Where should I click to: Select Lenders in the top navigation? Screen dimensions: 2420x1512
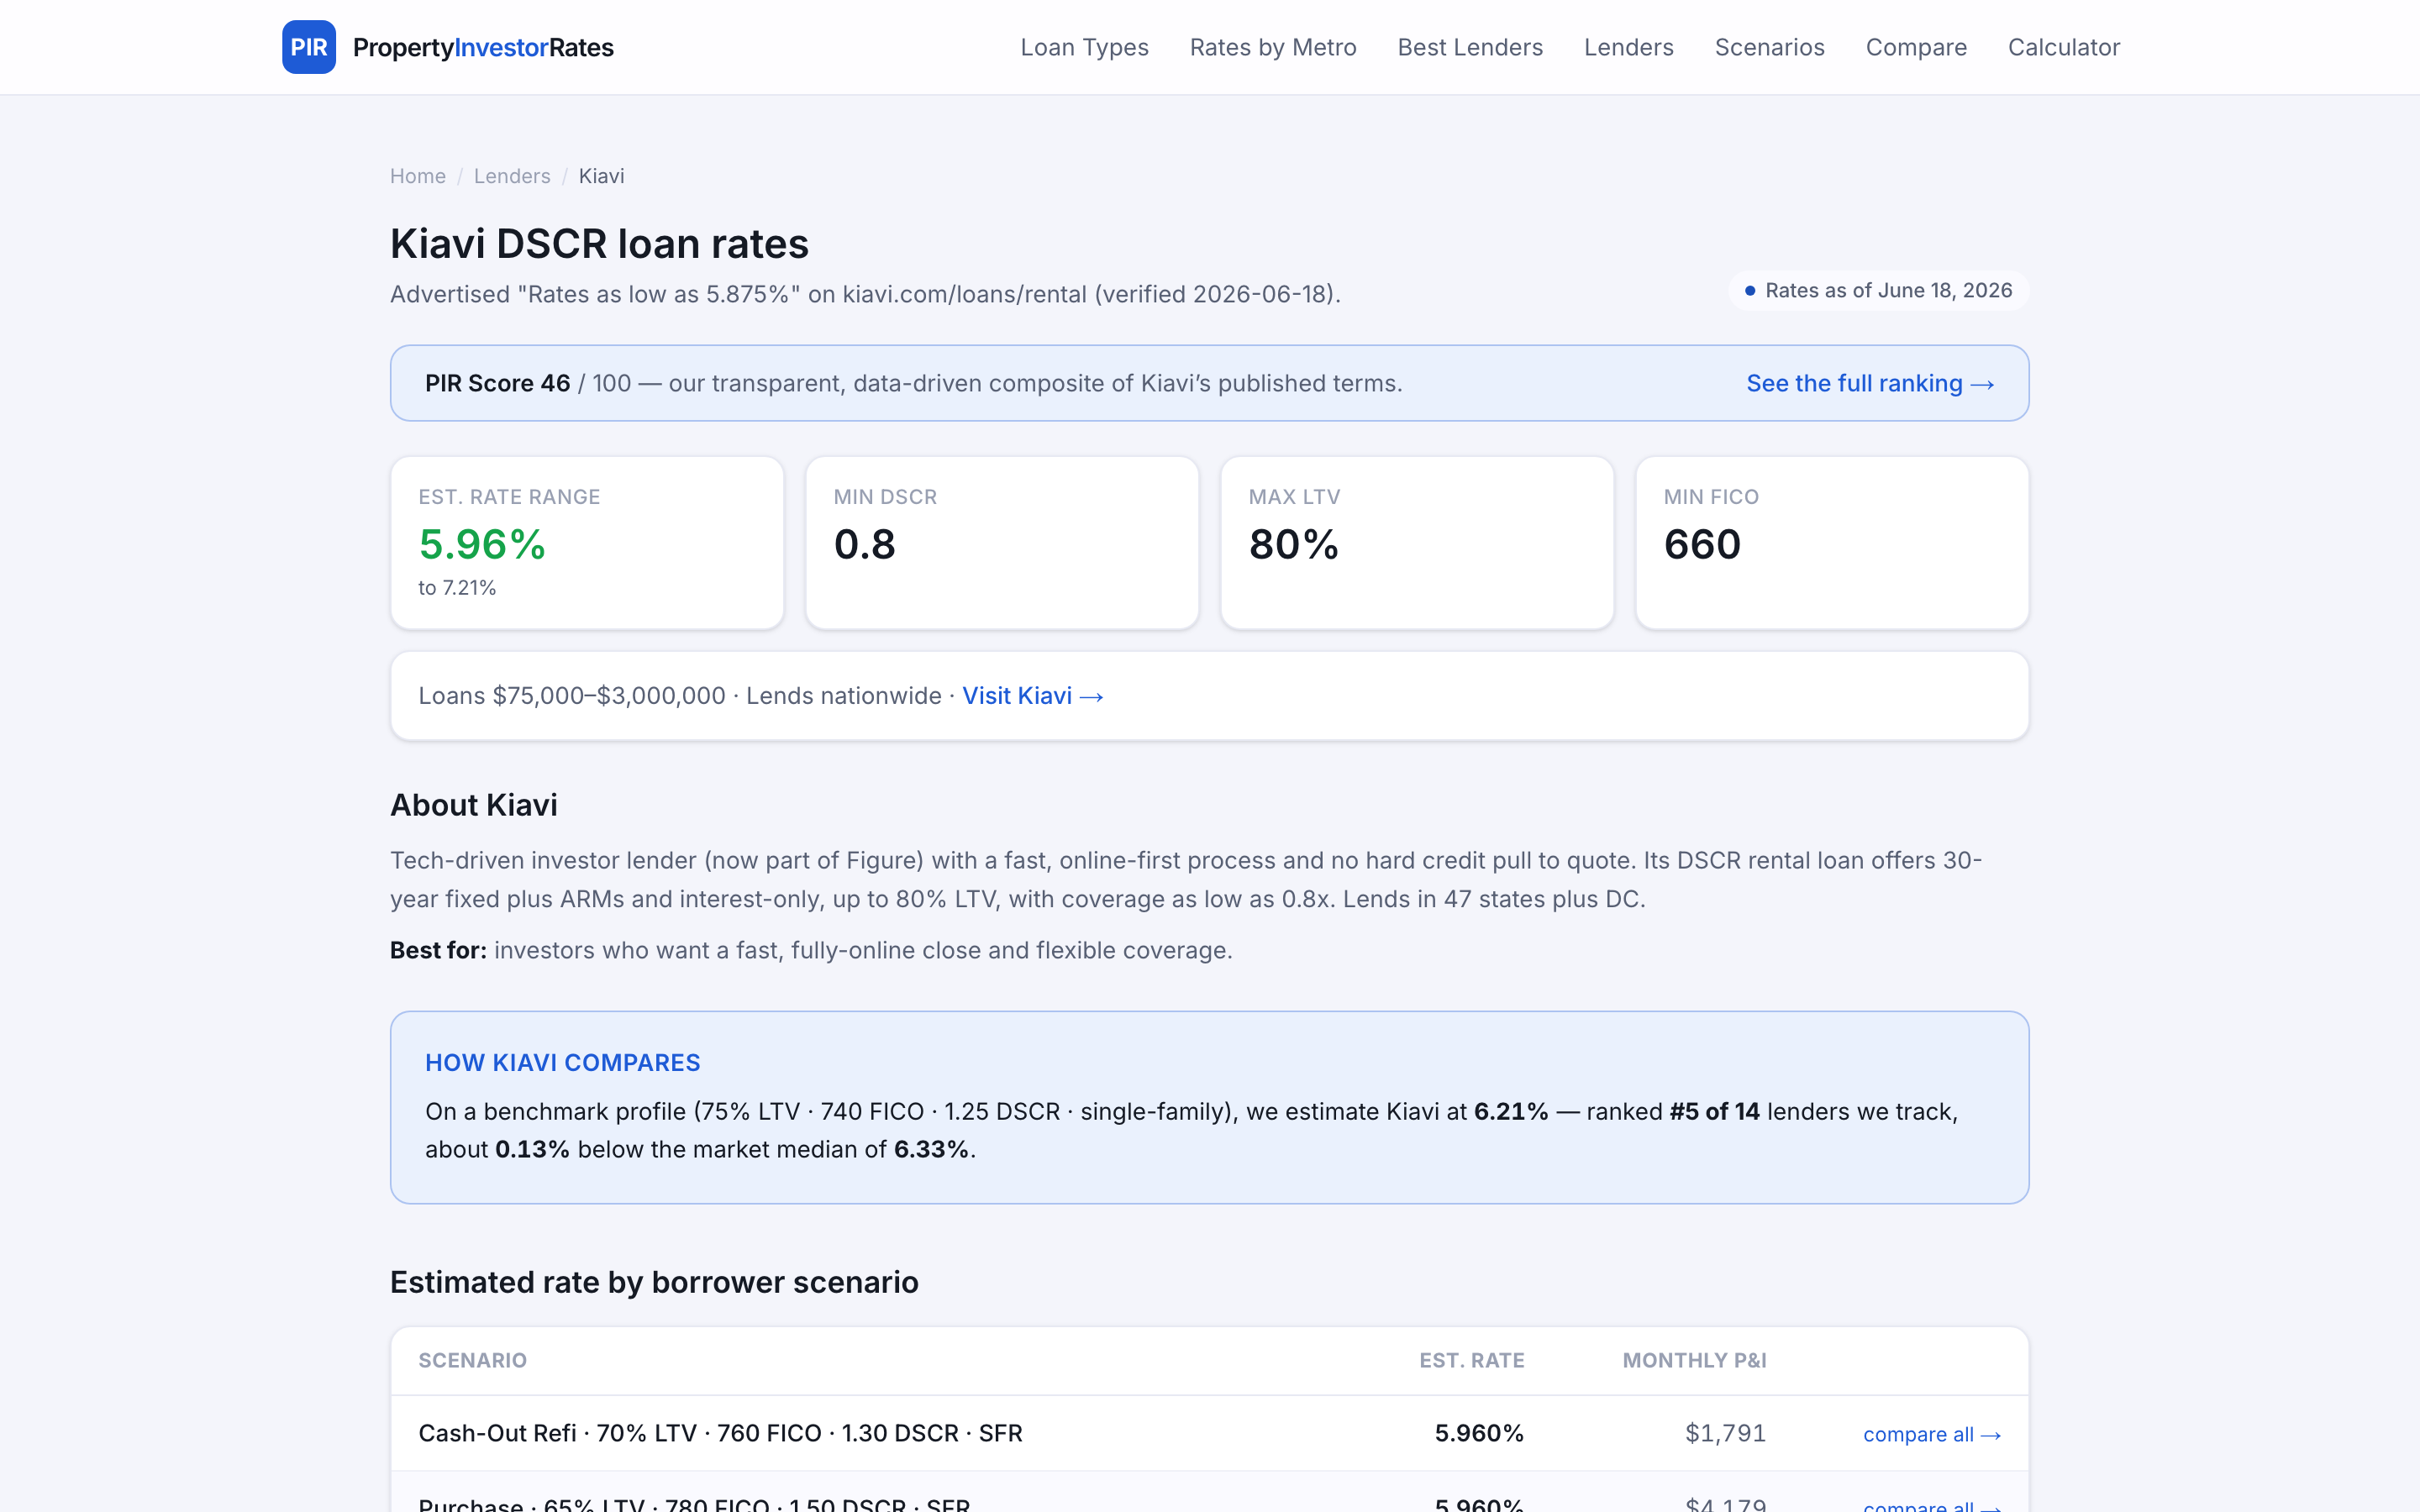tap(1629, 47)
